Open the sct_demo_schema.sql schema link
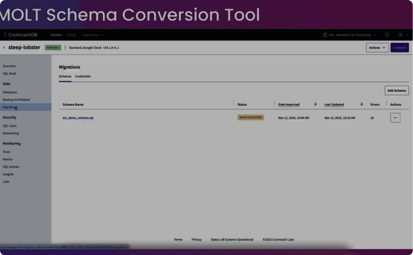413x255 pixels. [78, 118]
